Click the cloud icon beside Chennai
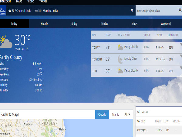The width and height of the screenshot is (182, 137). [x=10, y=11]
